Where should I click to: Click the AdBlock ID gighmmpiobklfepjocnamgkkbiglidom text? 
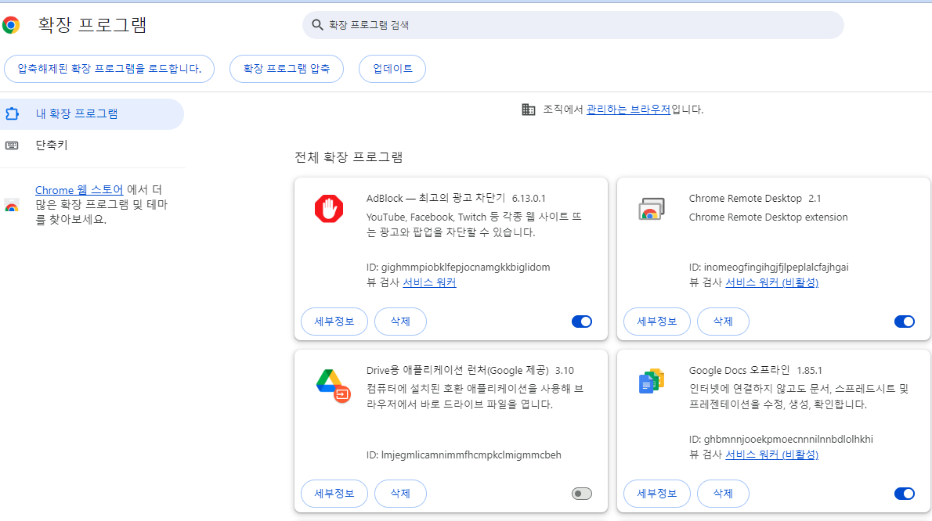coord(458,267)
